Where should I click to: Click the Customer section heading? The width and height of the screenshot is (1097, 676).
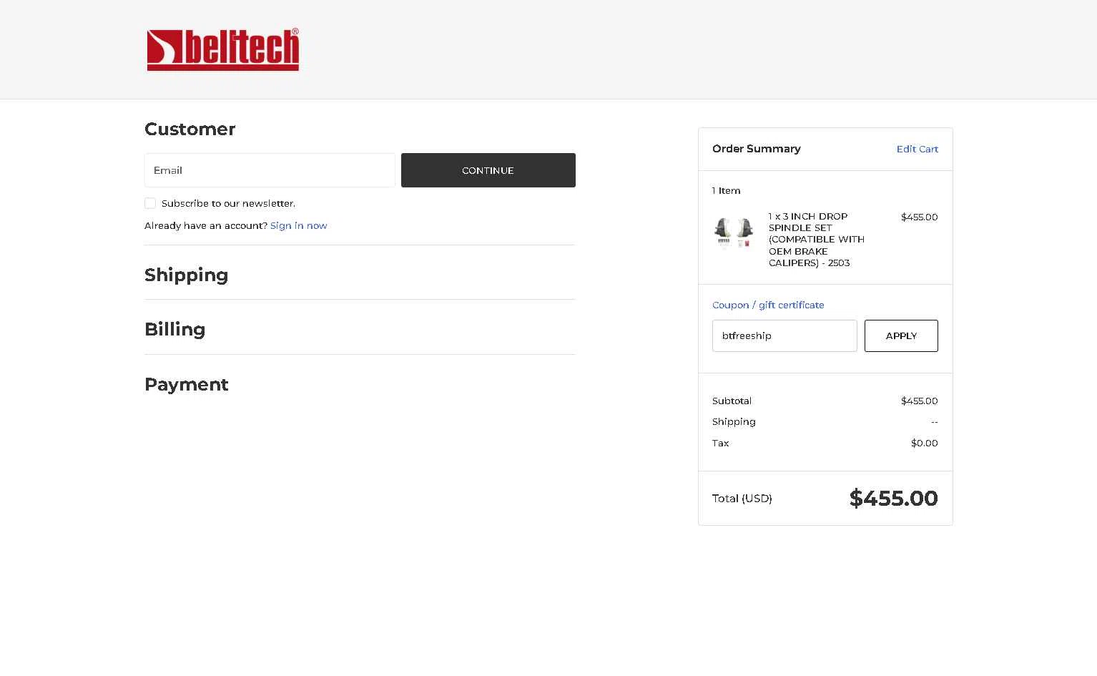190,129
